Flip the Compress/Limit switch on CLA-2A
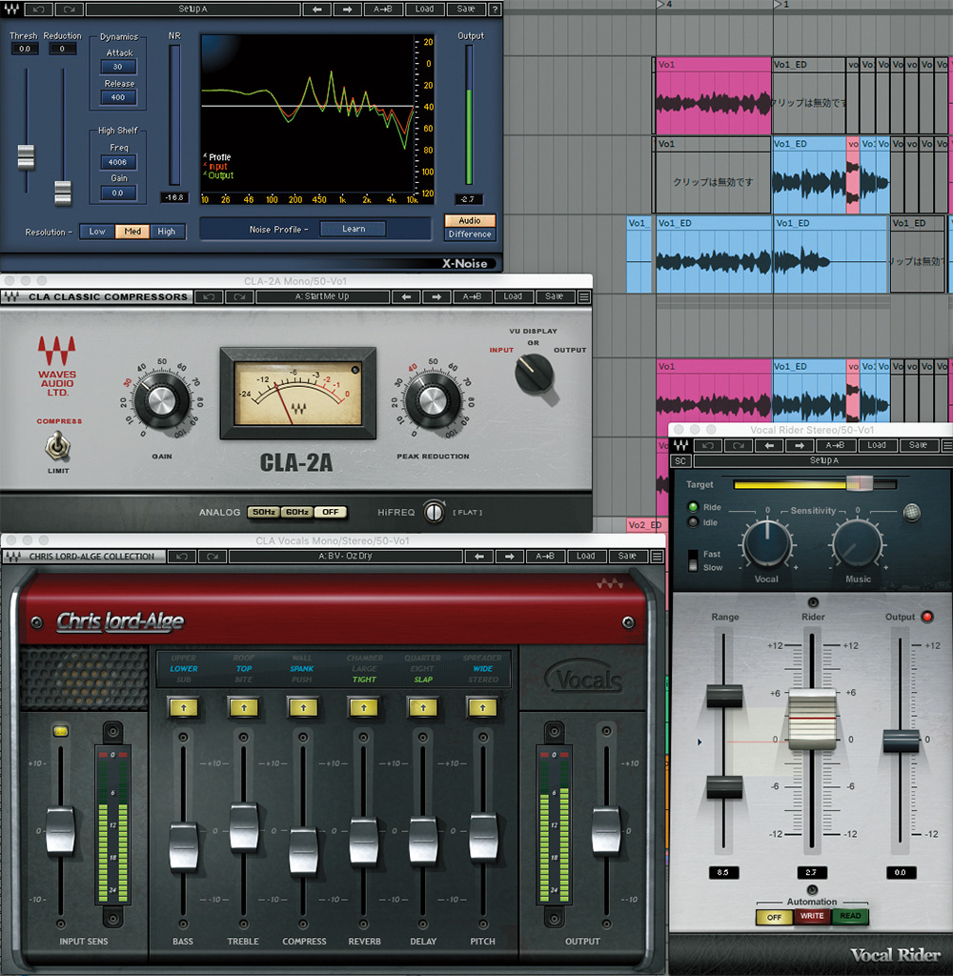Viewport: 953px width, 976px height. (x=58, y=445)
